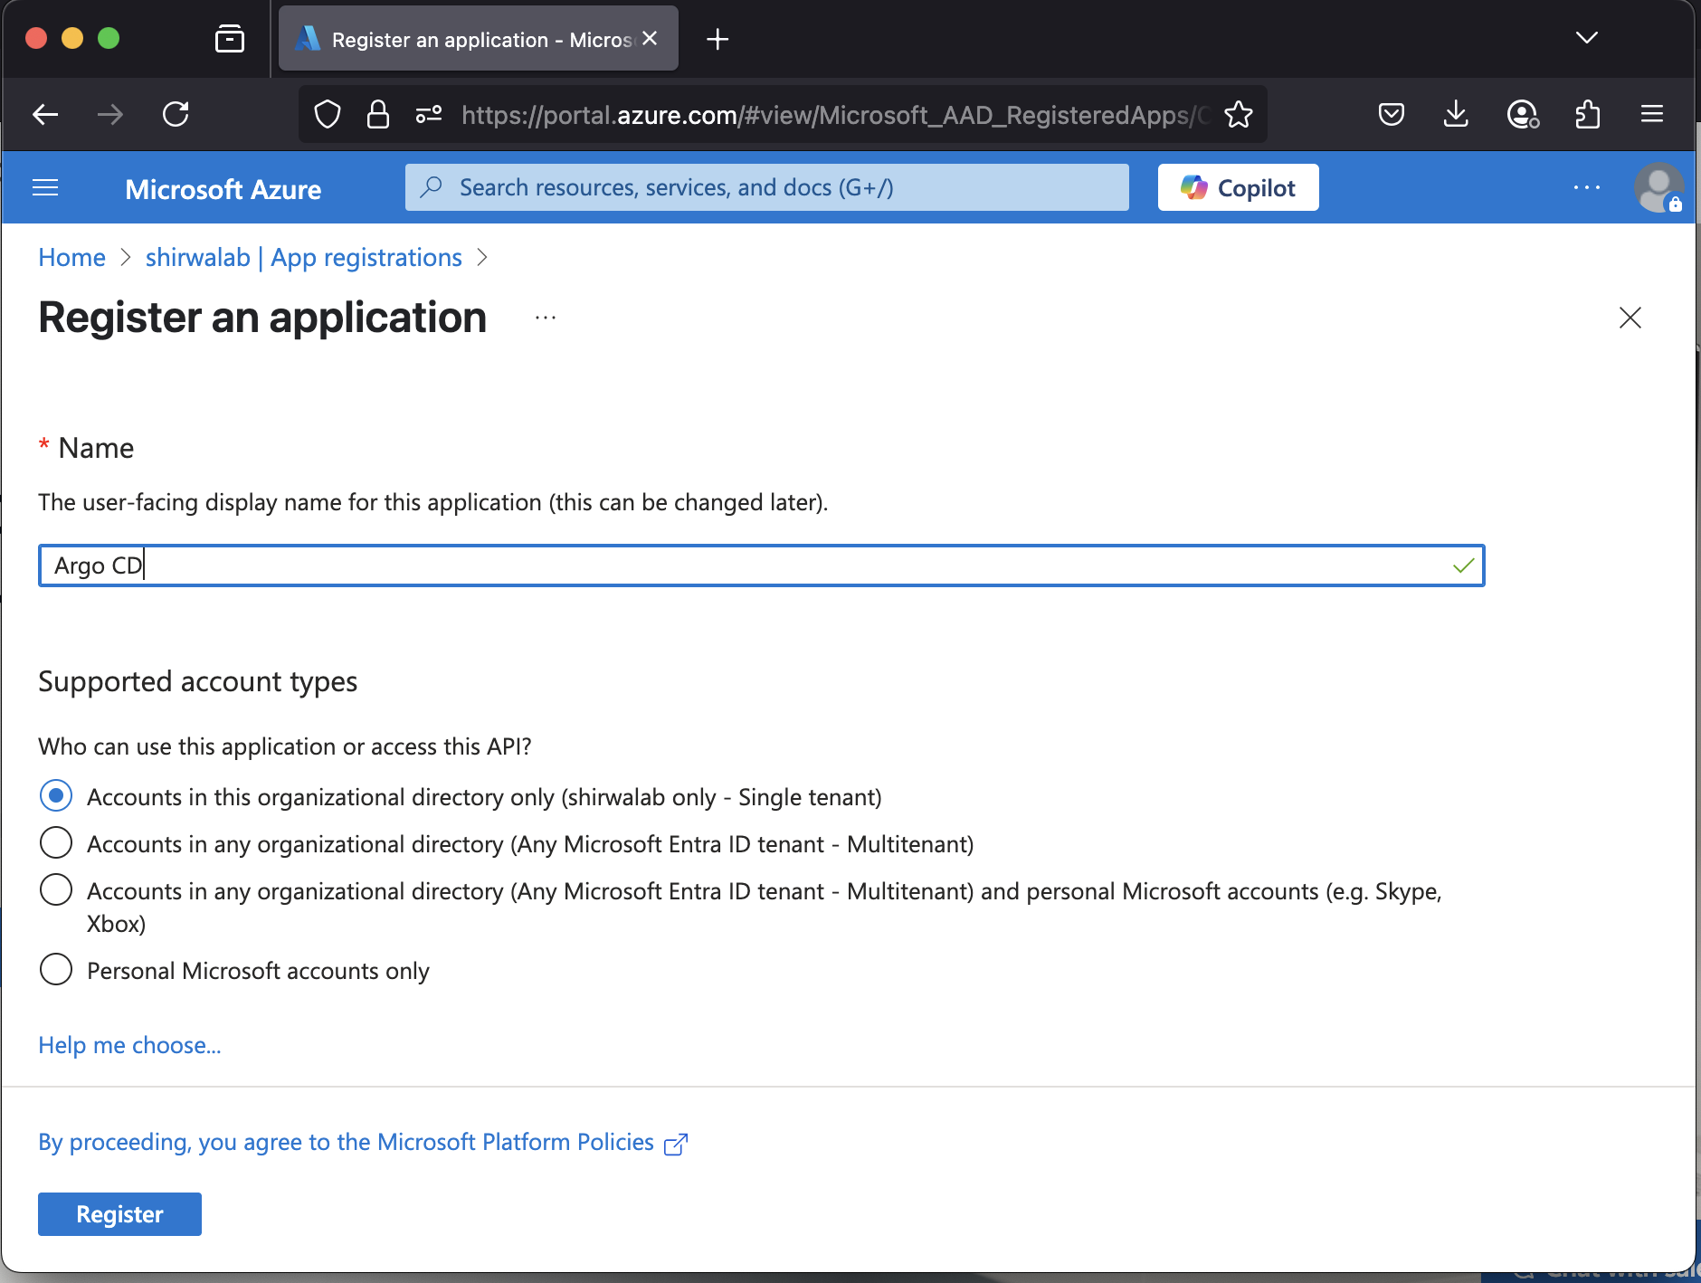Open the Firefox account icon
Viewport: 1701px width, 1283px height.
tap(1523, 114)
